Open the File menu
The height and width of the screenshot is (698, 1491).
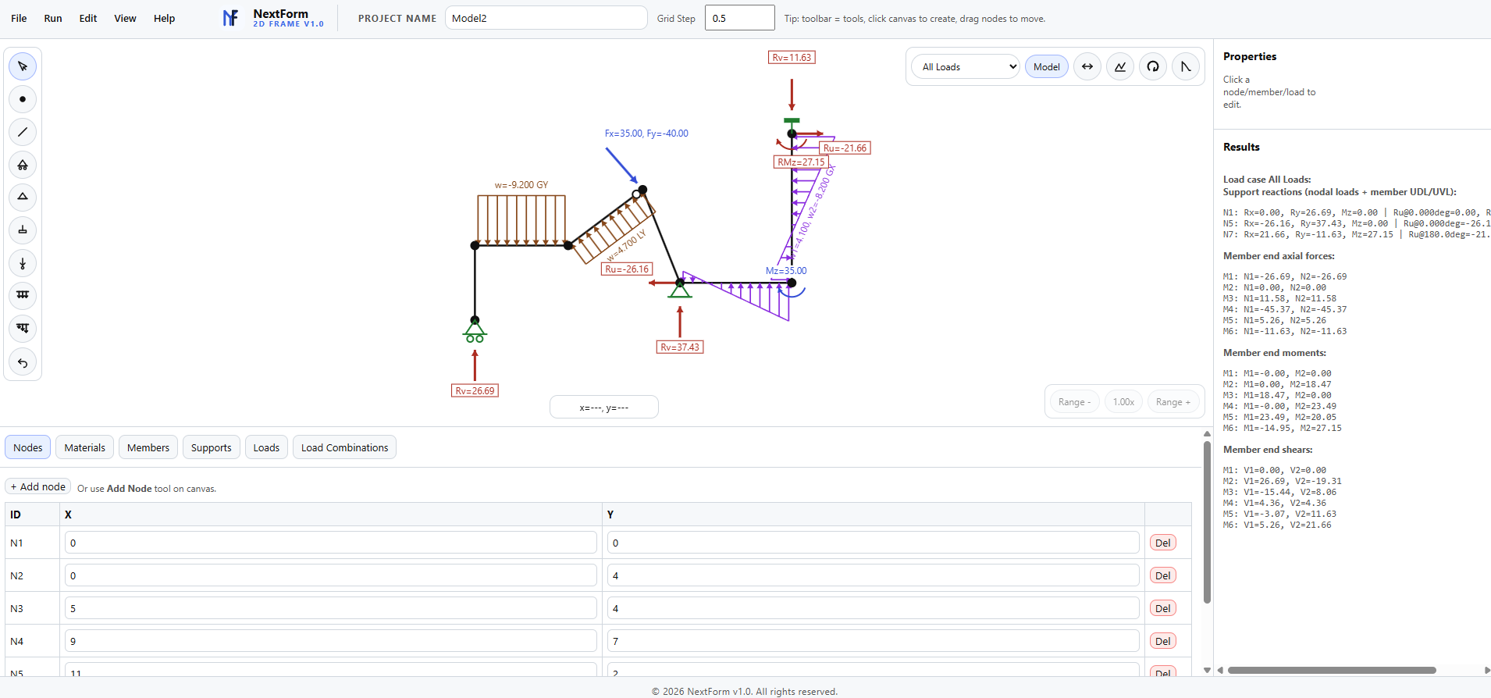[x=19, y=18]
